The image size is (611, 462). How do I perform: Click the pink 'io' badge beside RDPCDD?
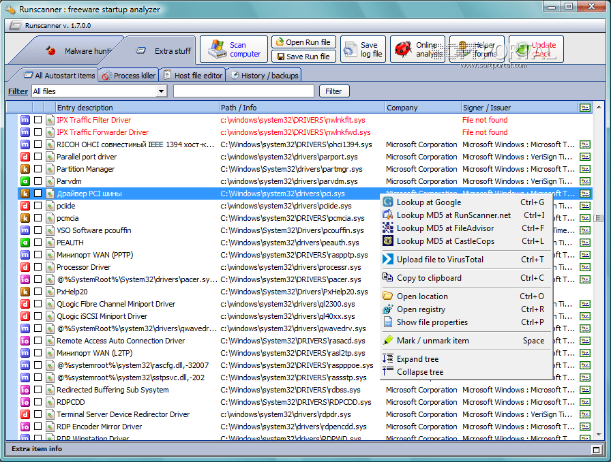click(25, 402)
